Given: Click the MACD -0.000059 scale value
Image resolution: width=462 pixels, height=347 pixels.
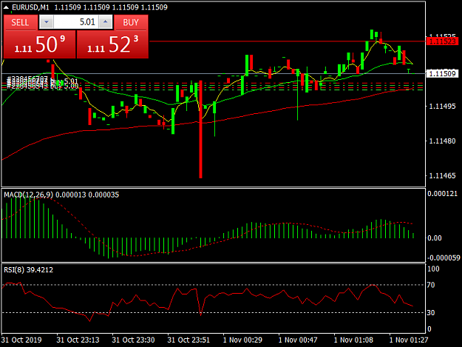Looking at the screenshot, I should click(x=444, y=258).
